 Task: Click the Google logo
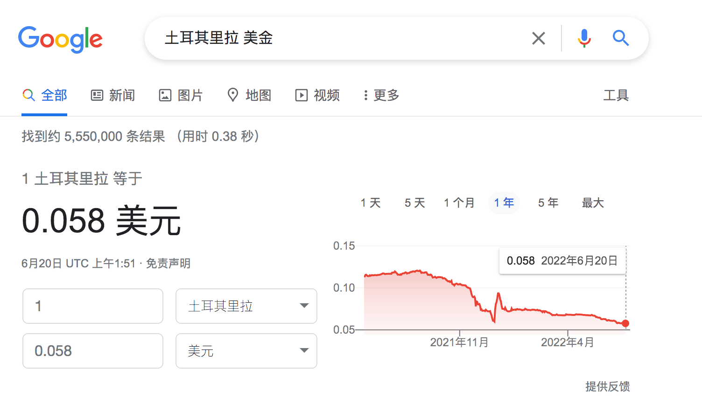60,40
